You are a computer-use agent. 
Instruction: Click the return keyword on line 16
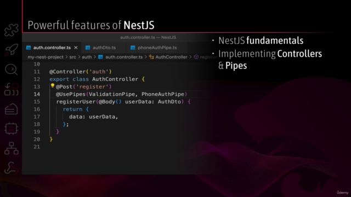coord(72,109)
